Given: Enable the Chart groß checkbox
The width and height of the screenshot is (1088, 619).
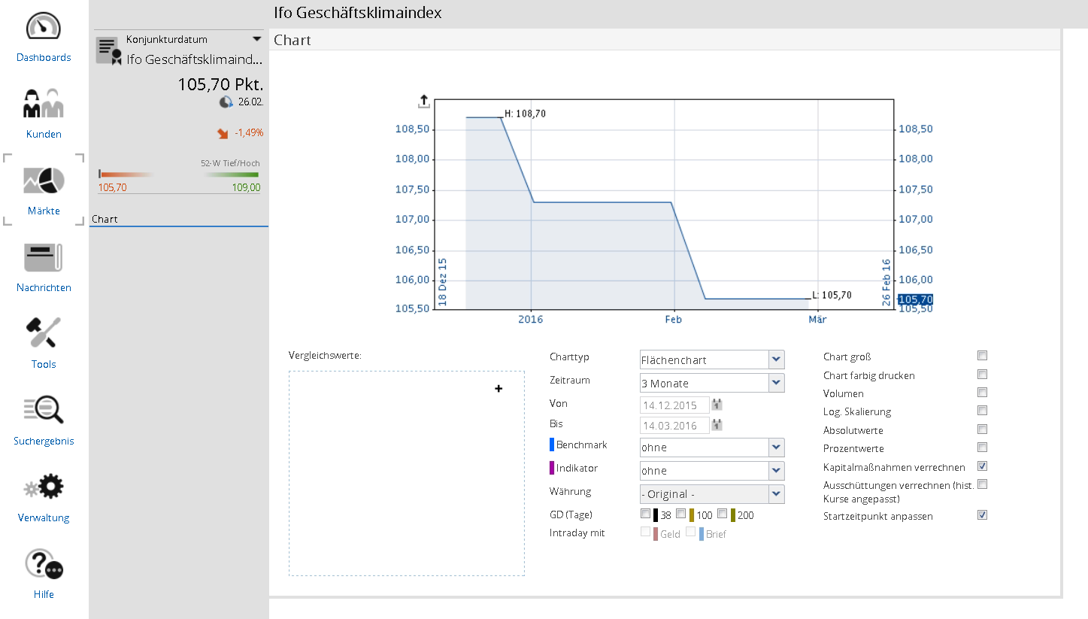Looking at the screenshot, I should pos(982,356).
